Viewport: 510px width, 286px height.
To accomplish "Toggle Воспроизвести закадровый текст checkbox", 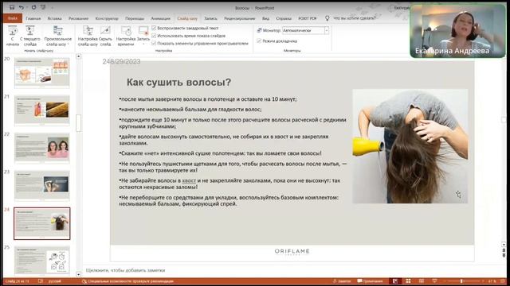I will coord(154,29).
